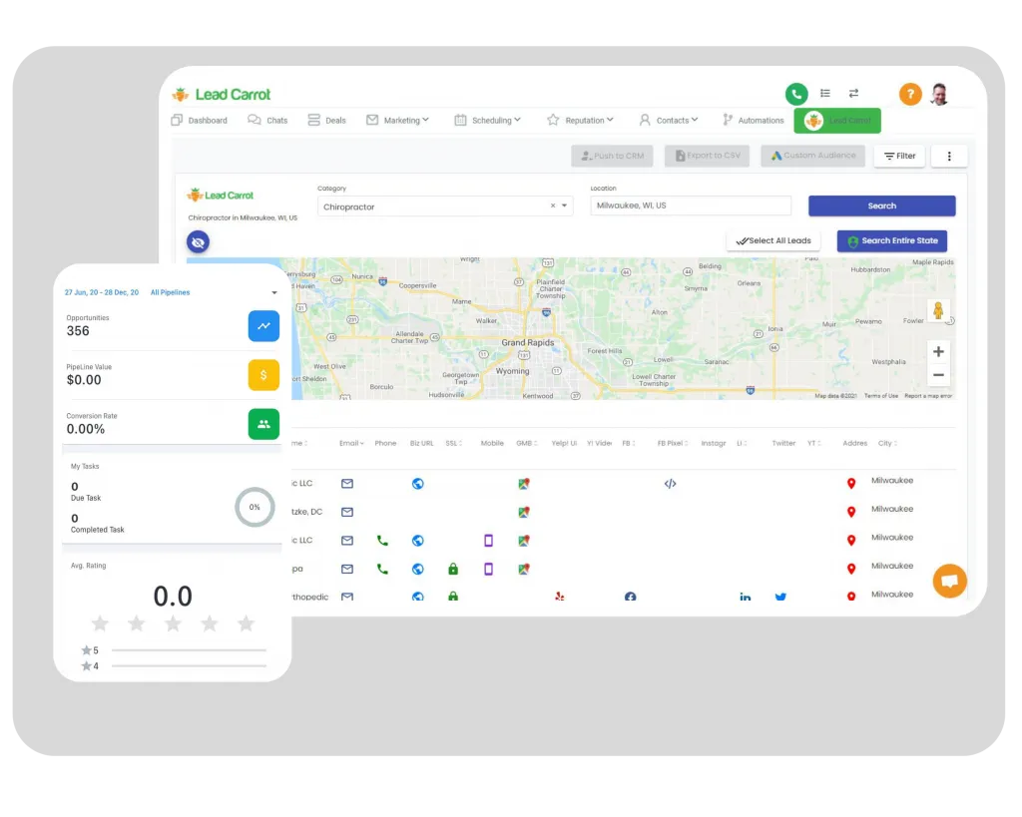Expand the Contacts menu
The height and width of the screenshot is (817, 1022).
pyautogui.click(x=669, y=120)
